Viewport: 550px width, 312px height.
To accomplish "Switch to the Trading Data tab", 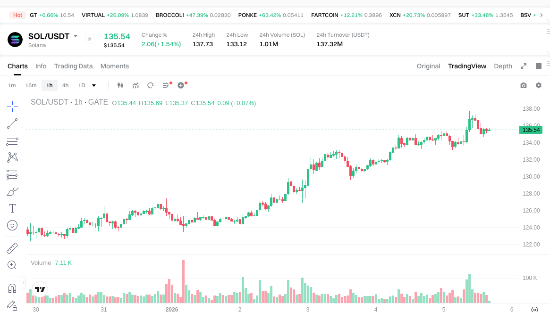I will [x=73, y=66].
